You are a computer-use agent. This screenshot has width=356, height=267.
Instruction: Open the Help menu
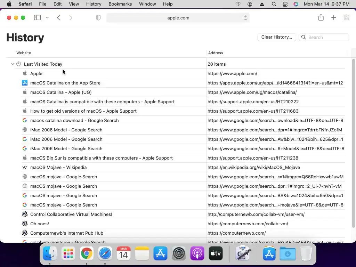[x=168, y=4]
